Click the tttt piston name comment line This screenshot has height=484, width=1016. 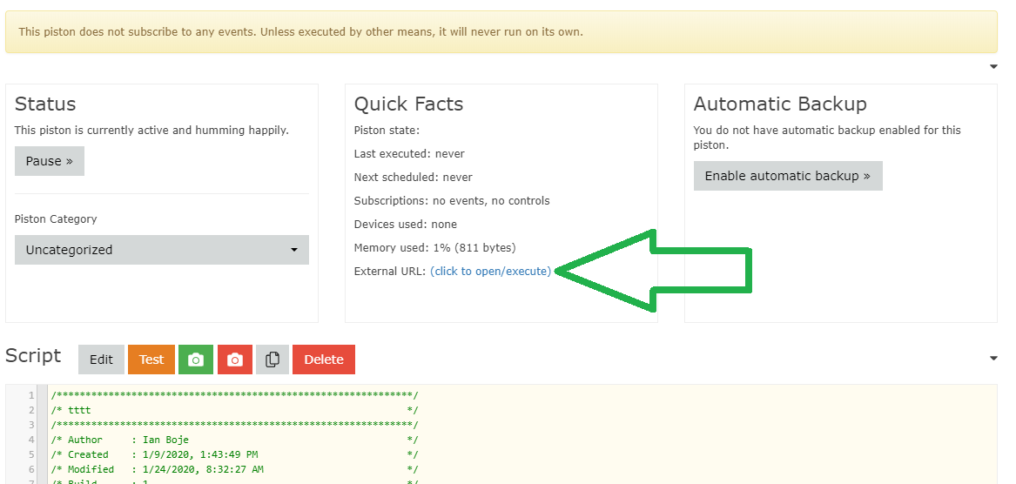pyautogui.click(x=234, y=410)
